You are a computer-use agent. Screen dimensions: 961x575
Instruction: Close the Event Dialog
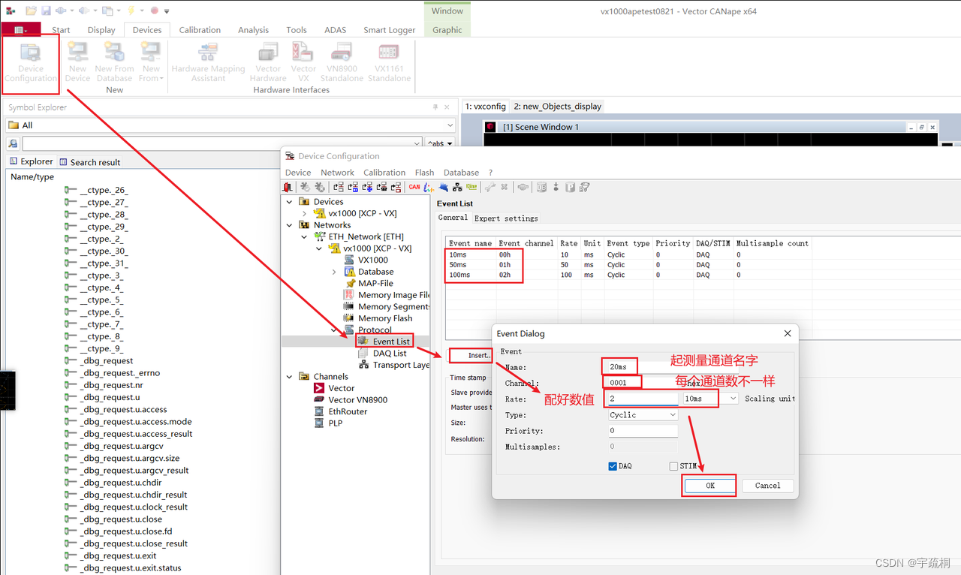(787, 333)
